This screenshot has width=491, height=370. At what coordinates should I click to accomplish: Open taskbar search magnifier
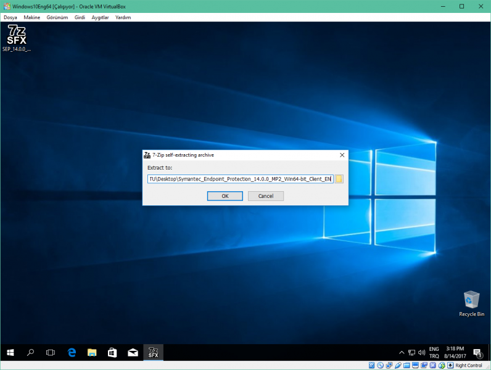click(x=30, y=353)
